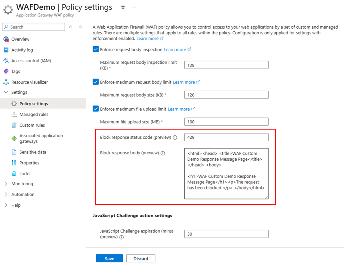344x267 pixels.
Task: Save the policy settings
Action: coord(109,258)
